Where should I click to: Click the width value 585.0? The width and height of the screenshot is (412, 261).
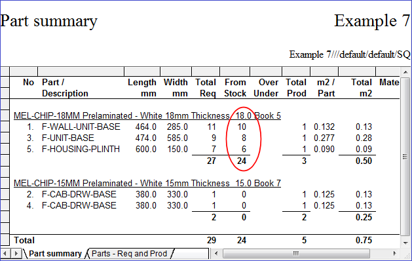click(x=178, y=138)
